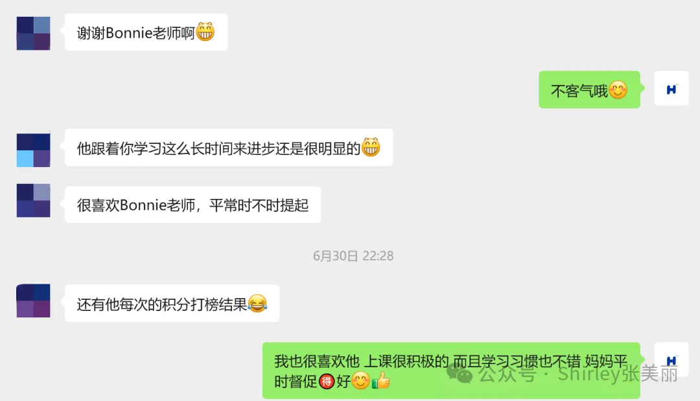700x401 pixels.
Task: Click grinning emoji in 谢谢Bonnie老师啊 bubble
Action: 205,32
